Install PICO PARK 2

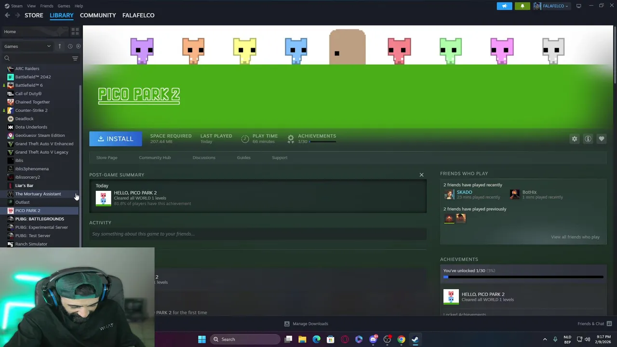coord(116,139)
